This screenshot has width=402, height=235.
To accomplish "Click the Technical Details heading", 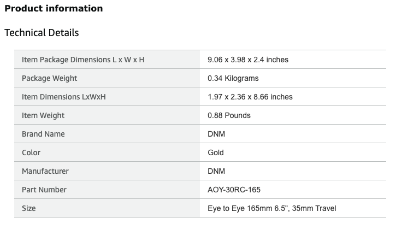I will [42, 33].
